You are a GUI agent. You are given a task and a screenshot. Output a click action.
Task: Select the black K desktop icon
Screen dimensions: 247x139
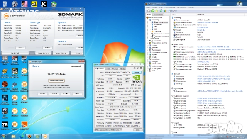coord(44,4)
